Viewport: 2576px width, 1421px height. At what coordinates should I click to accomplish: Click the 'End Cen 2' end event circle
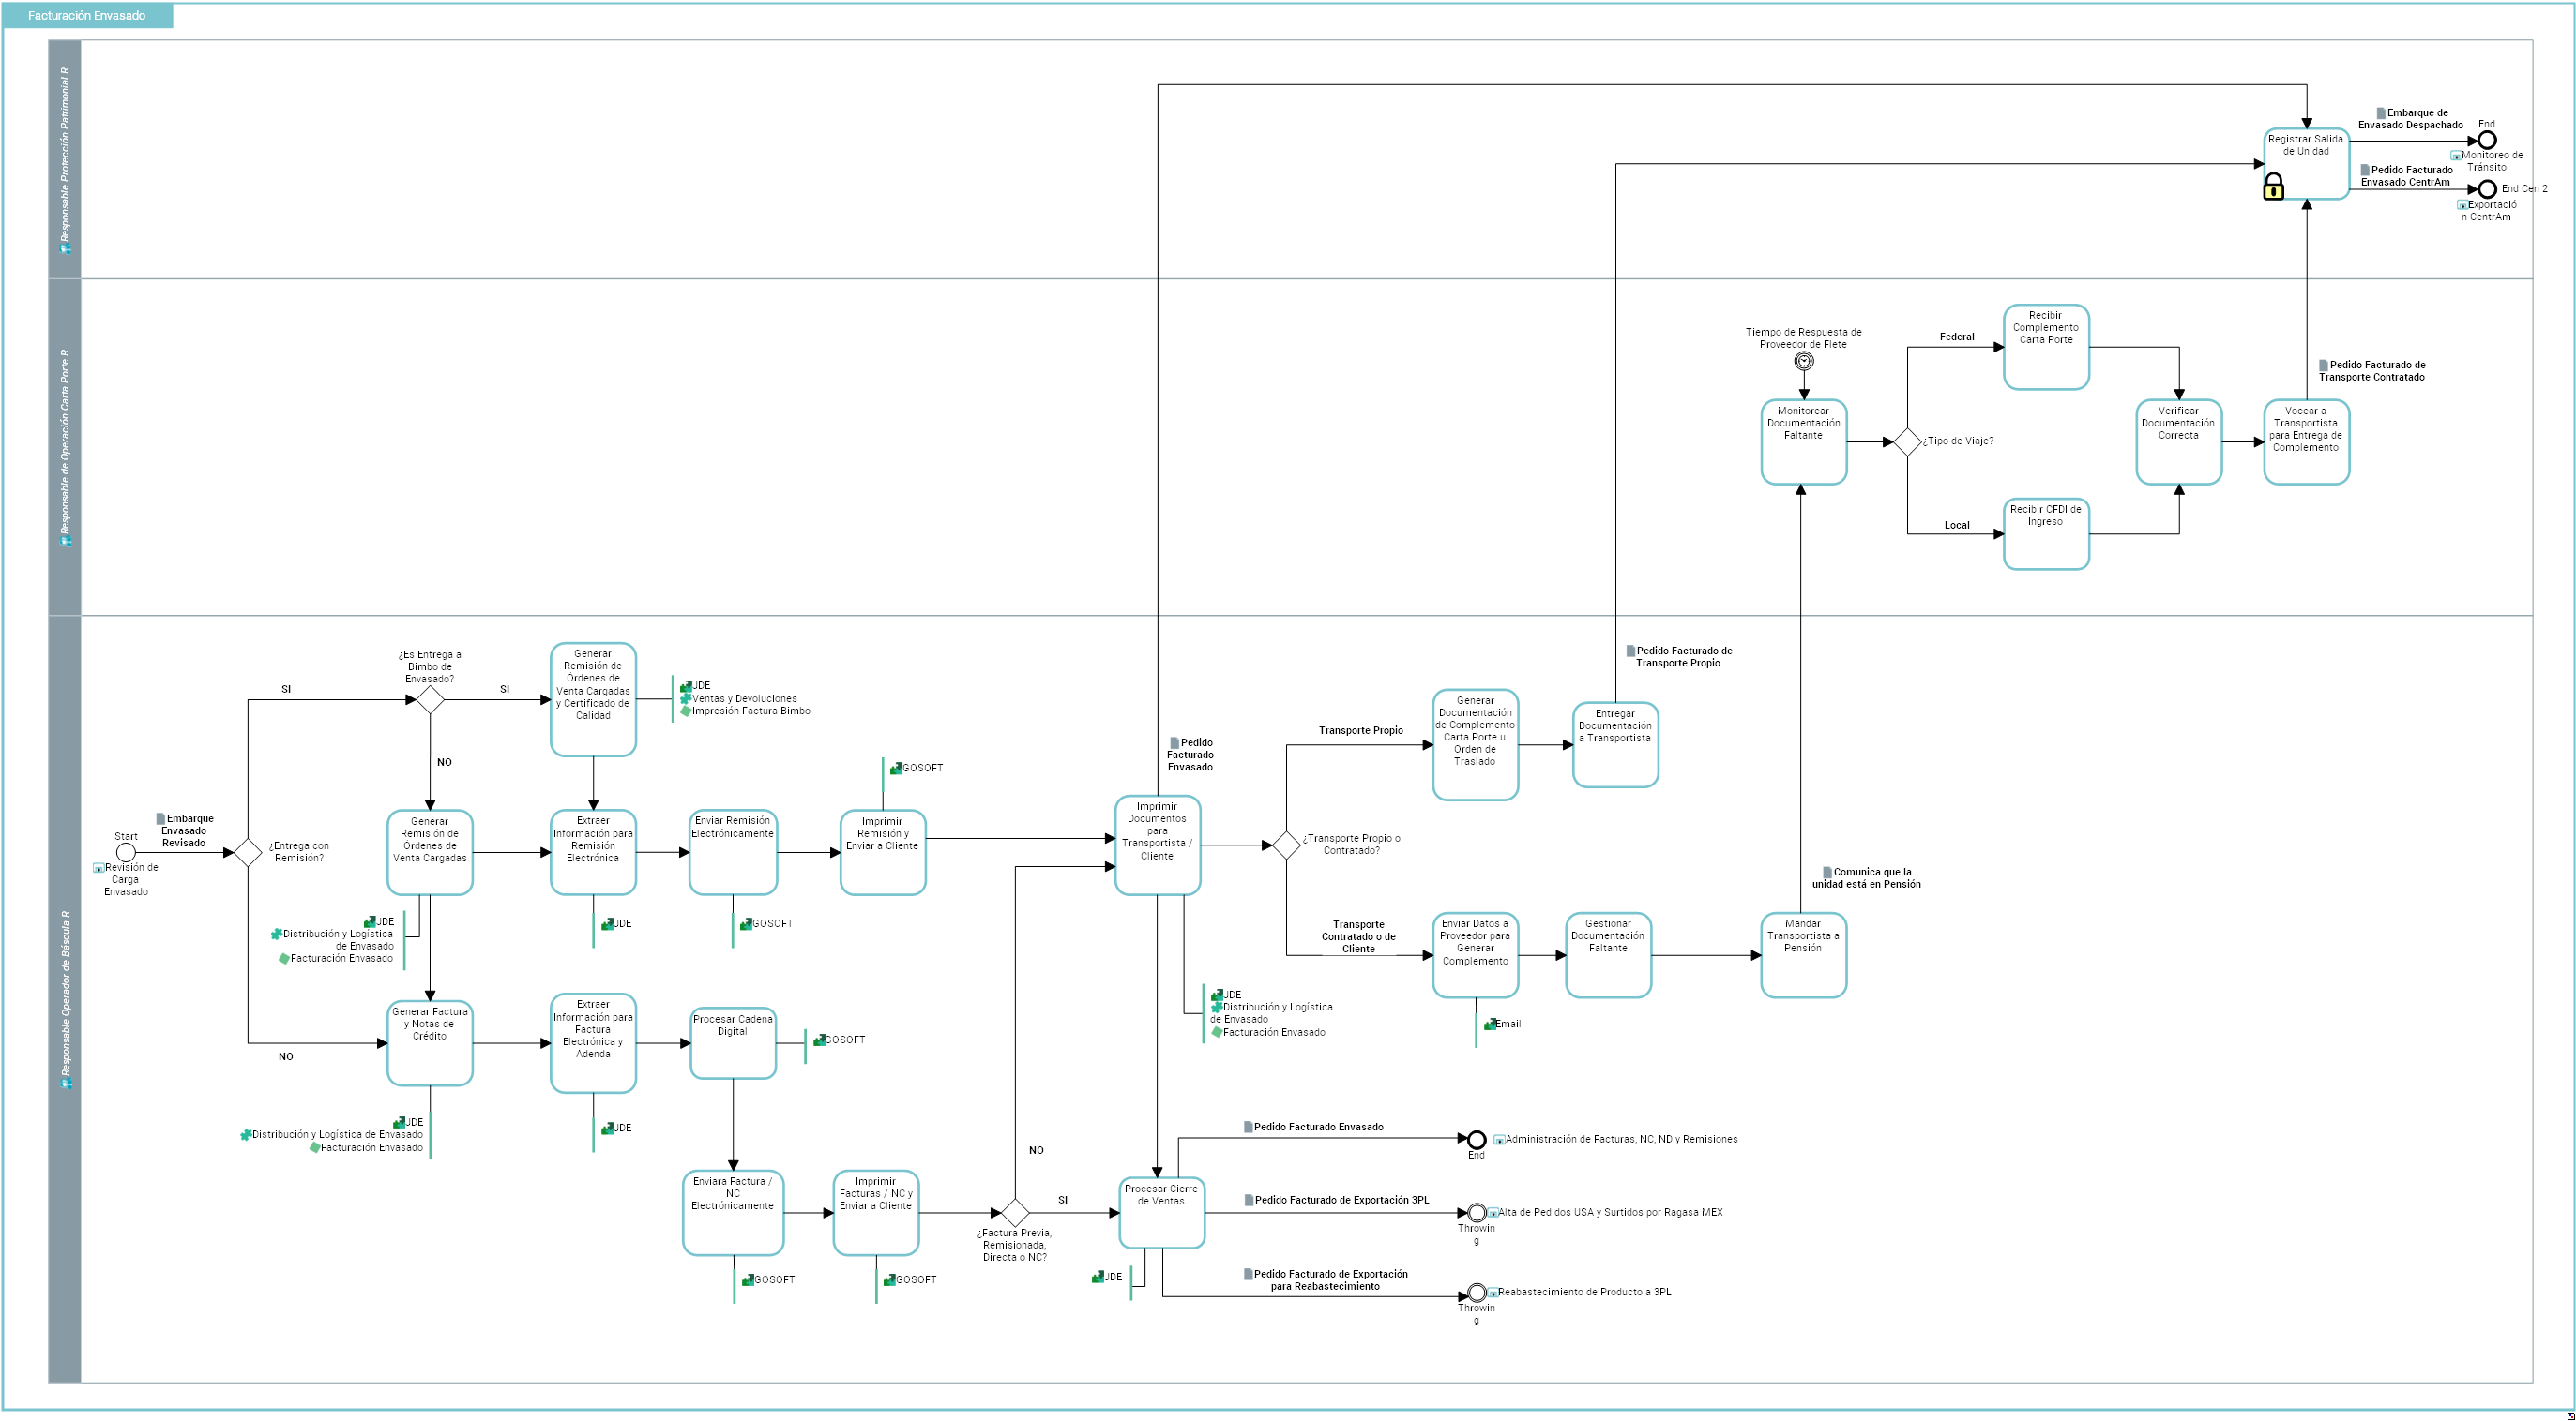pos(2487,190)
